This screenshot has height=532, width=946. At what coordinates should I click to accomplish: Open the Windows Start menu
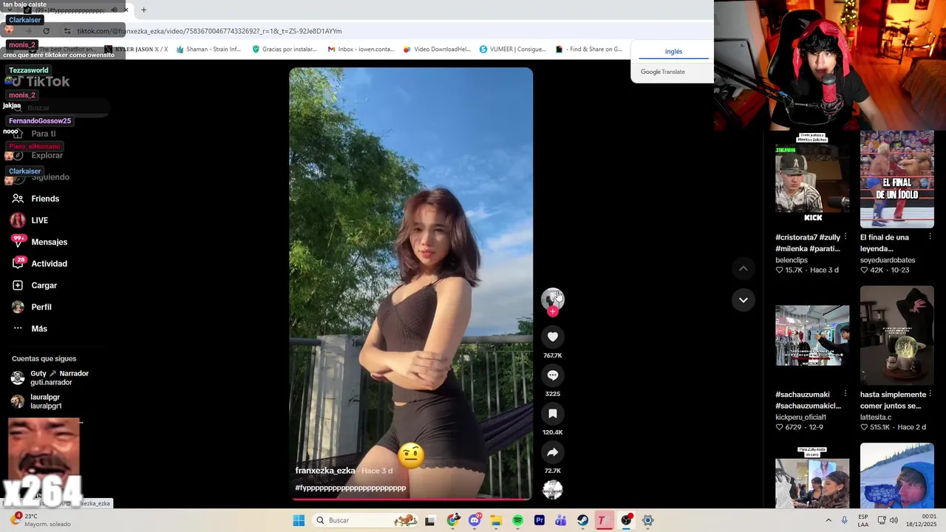(299, 520)
